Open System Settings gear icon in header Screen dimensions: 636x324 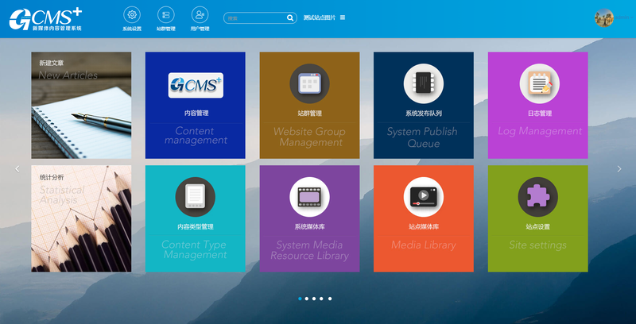pos(132,14)
